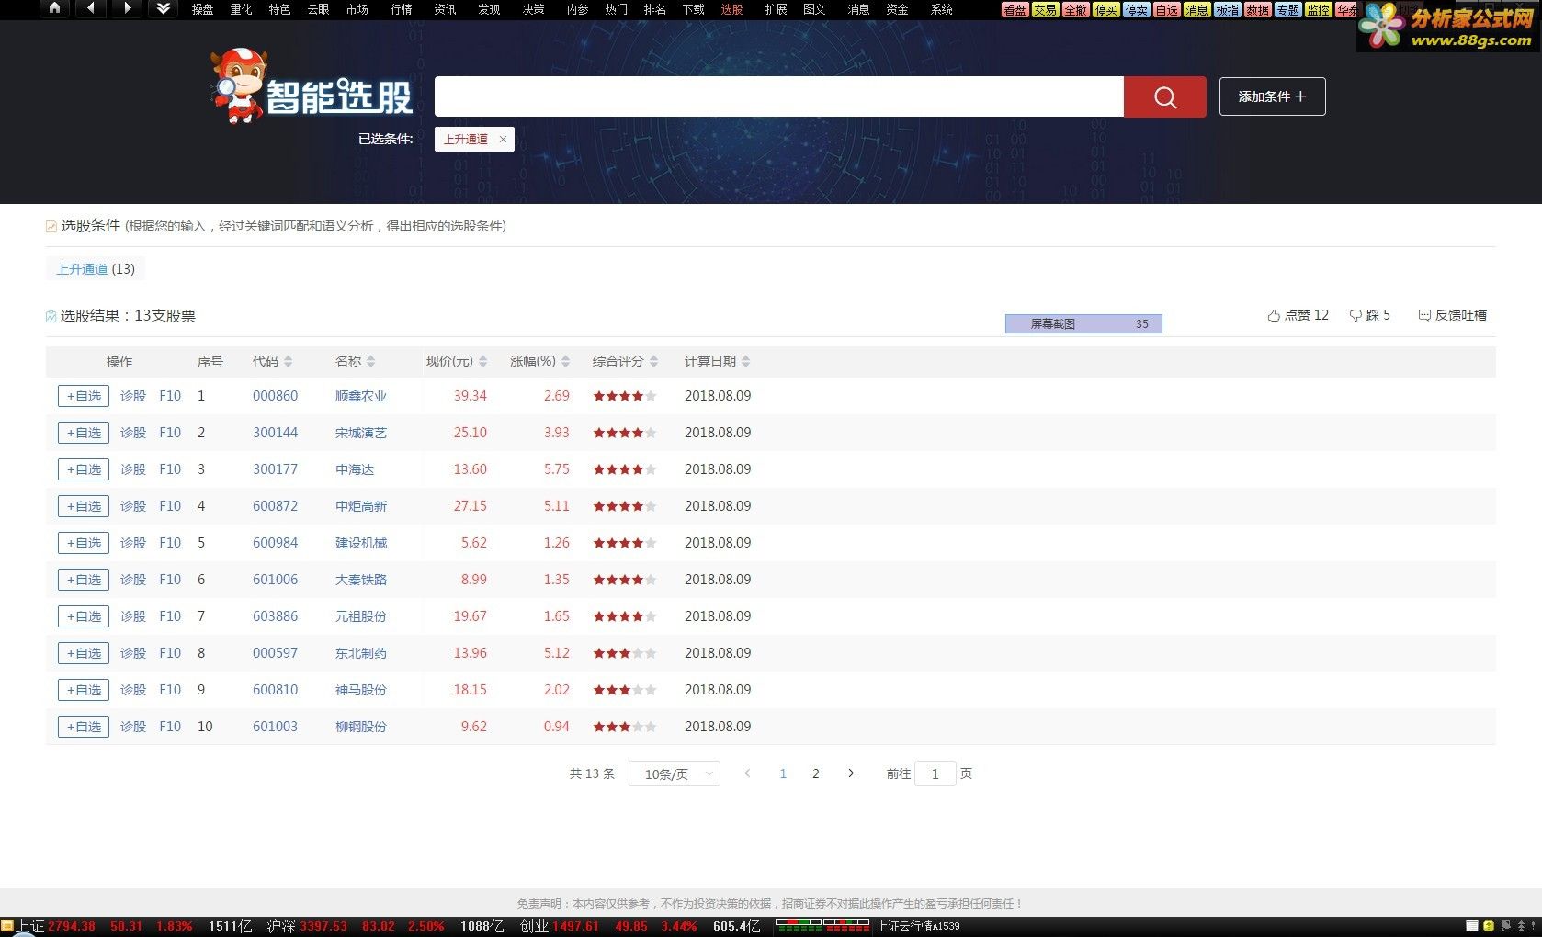Viewport: 1542px width, 937px height.
Task: Remove the 上升通道 condition with its x
Action: click(503, 140)
